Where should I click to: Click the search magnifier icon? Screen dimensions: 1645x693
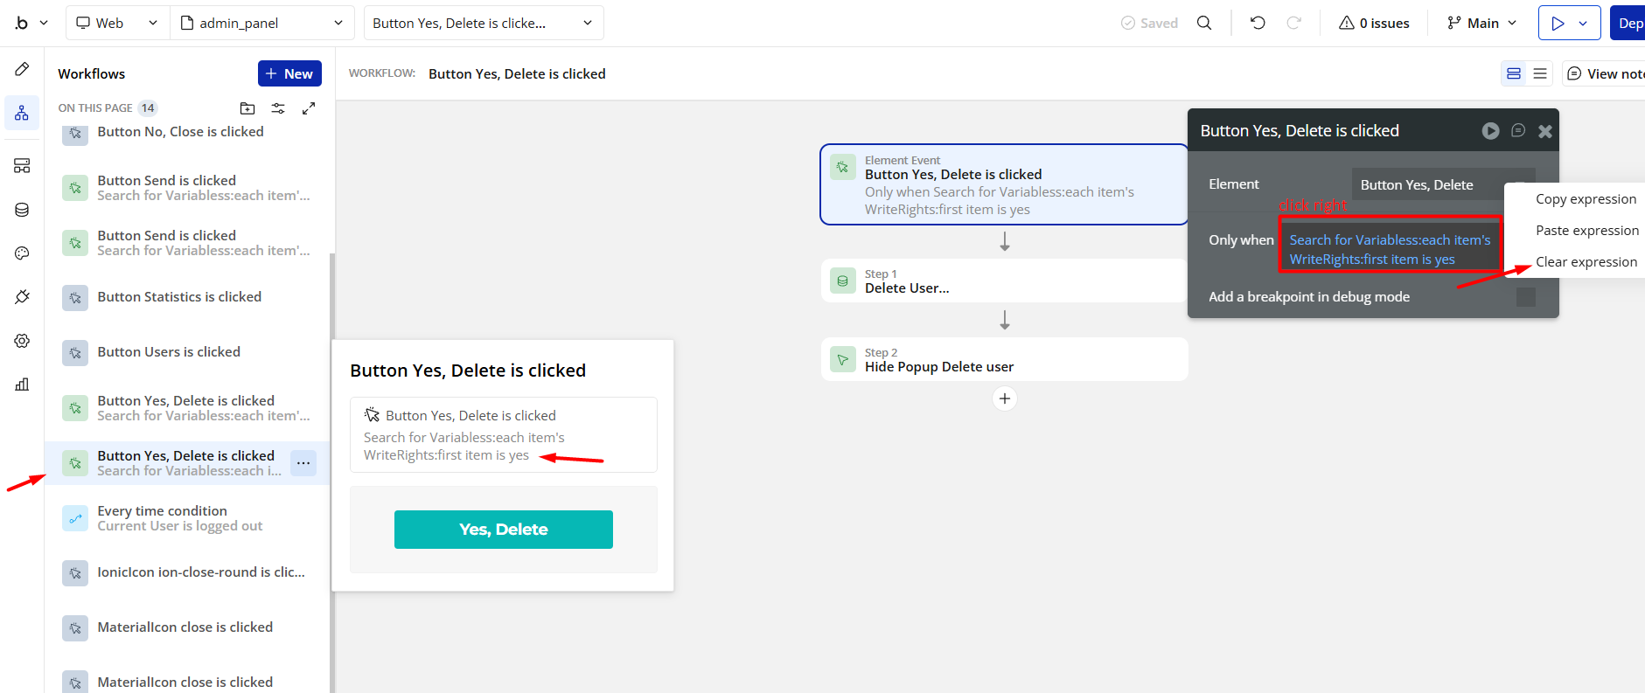(x=1204, y=23)
